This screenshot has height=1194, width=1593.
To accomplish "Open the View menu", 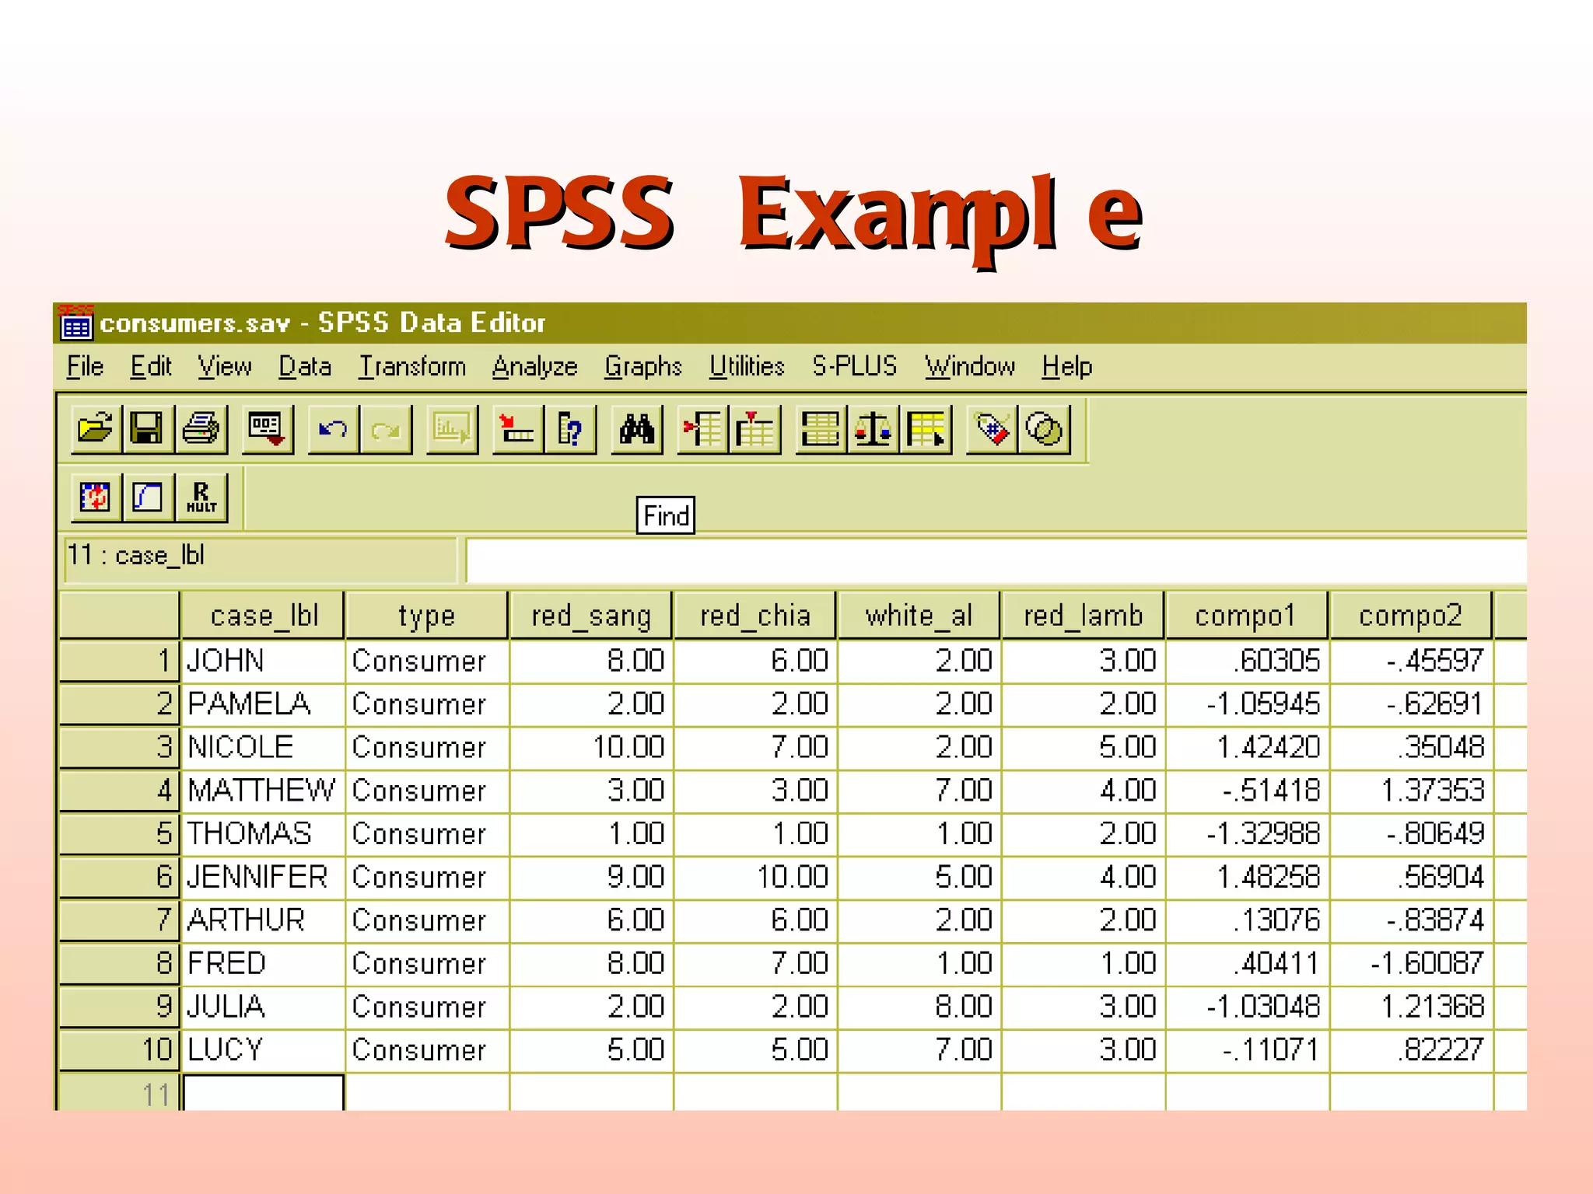I will 225,366.
